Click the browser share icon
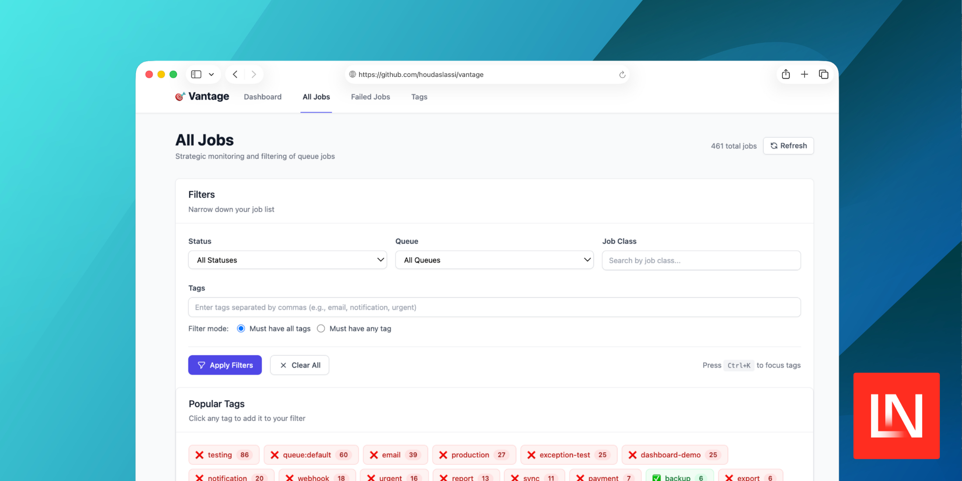The width and height of the screenshot is (962, 481). tap(785, 74)
